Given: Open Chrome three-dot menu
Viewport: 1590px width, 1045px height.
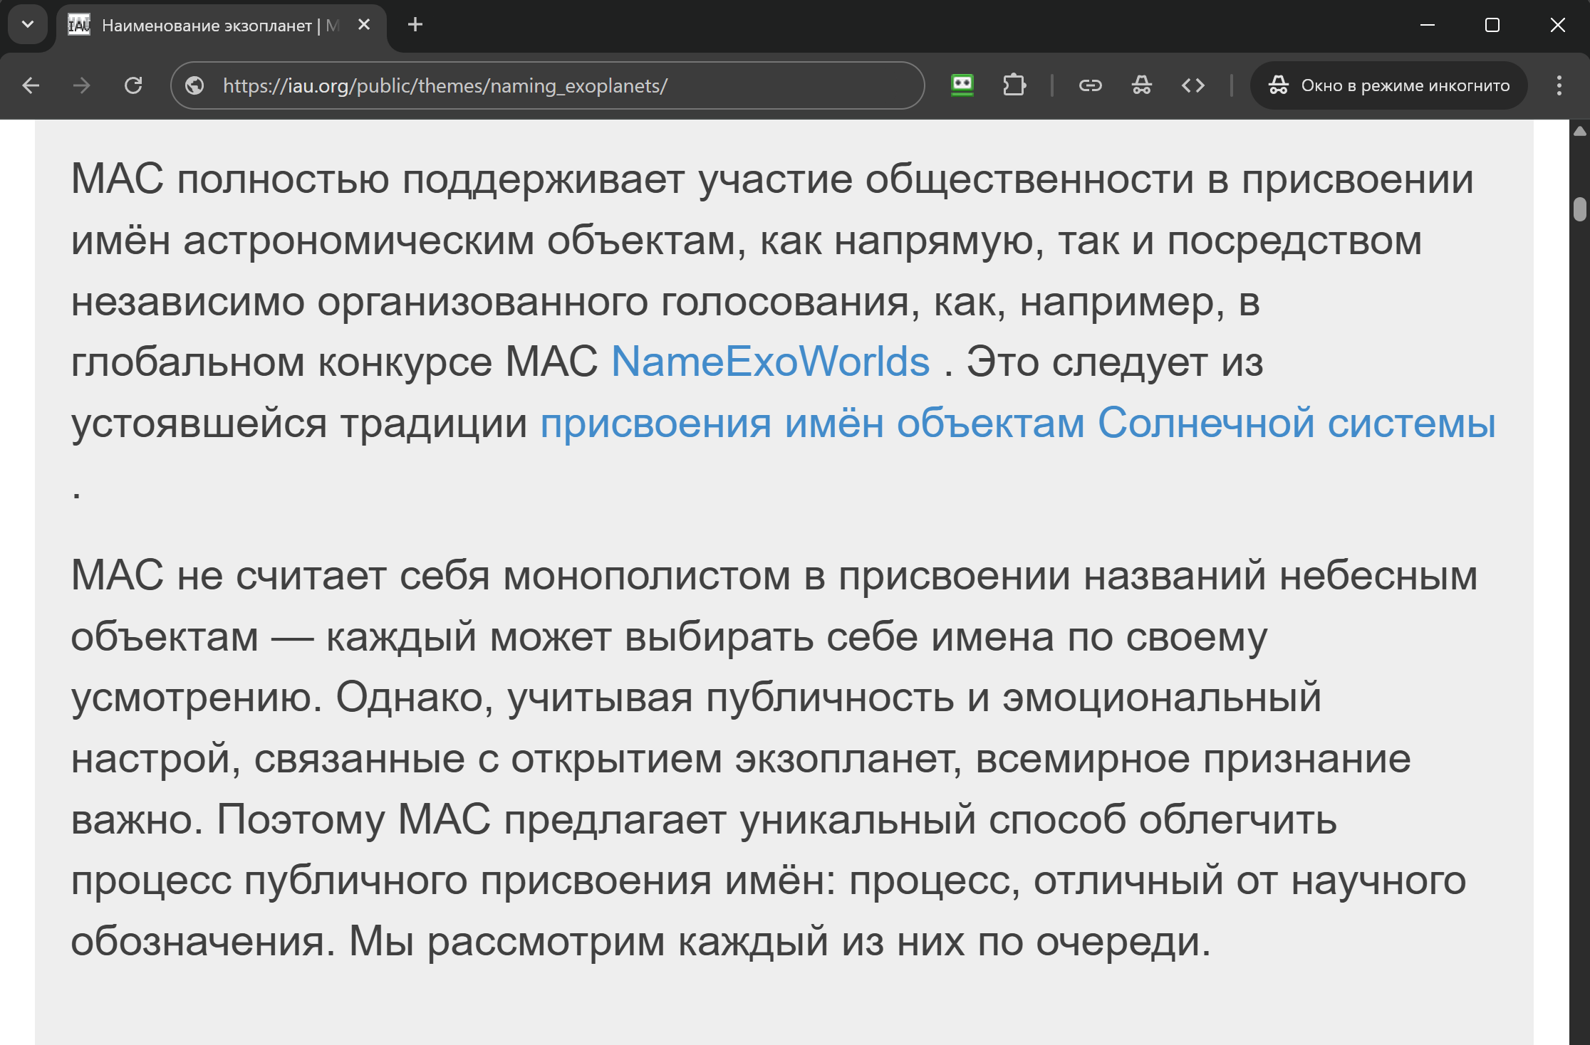Looking at the screenshot, I should point(1559,85).
